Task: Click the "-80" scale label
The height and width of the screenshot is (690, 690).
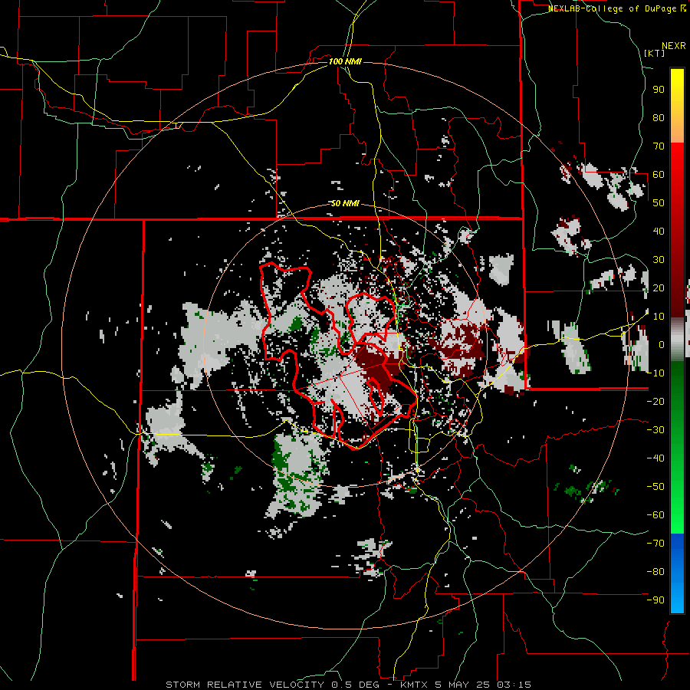Action: pyautogui.click(x=655, y=572)
